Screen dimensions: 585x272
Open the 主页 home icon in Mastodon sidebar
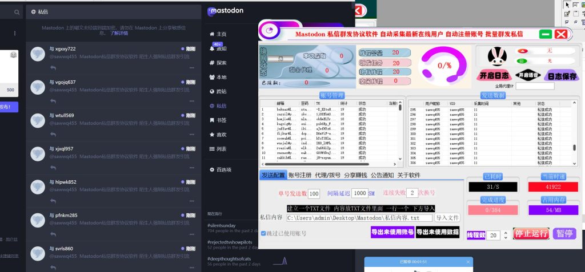point(212,34)
